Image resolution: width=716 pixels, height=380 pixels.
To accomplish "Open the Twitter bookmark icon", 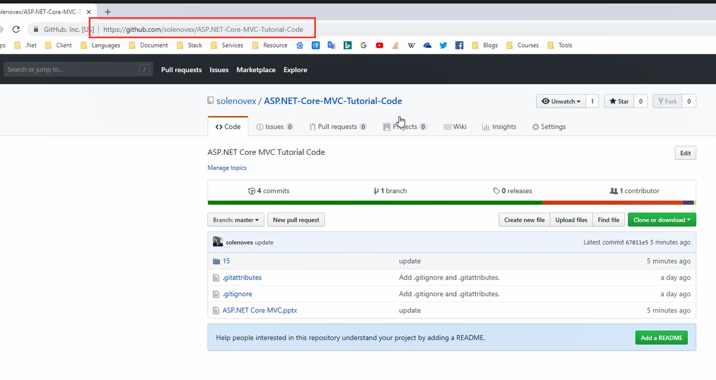I will click(x=444, y=45).
